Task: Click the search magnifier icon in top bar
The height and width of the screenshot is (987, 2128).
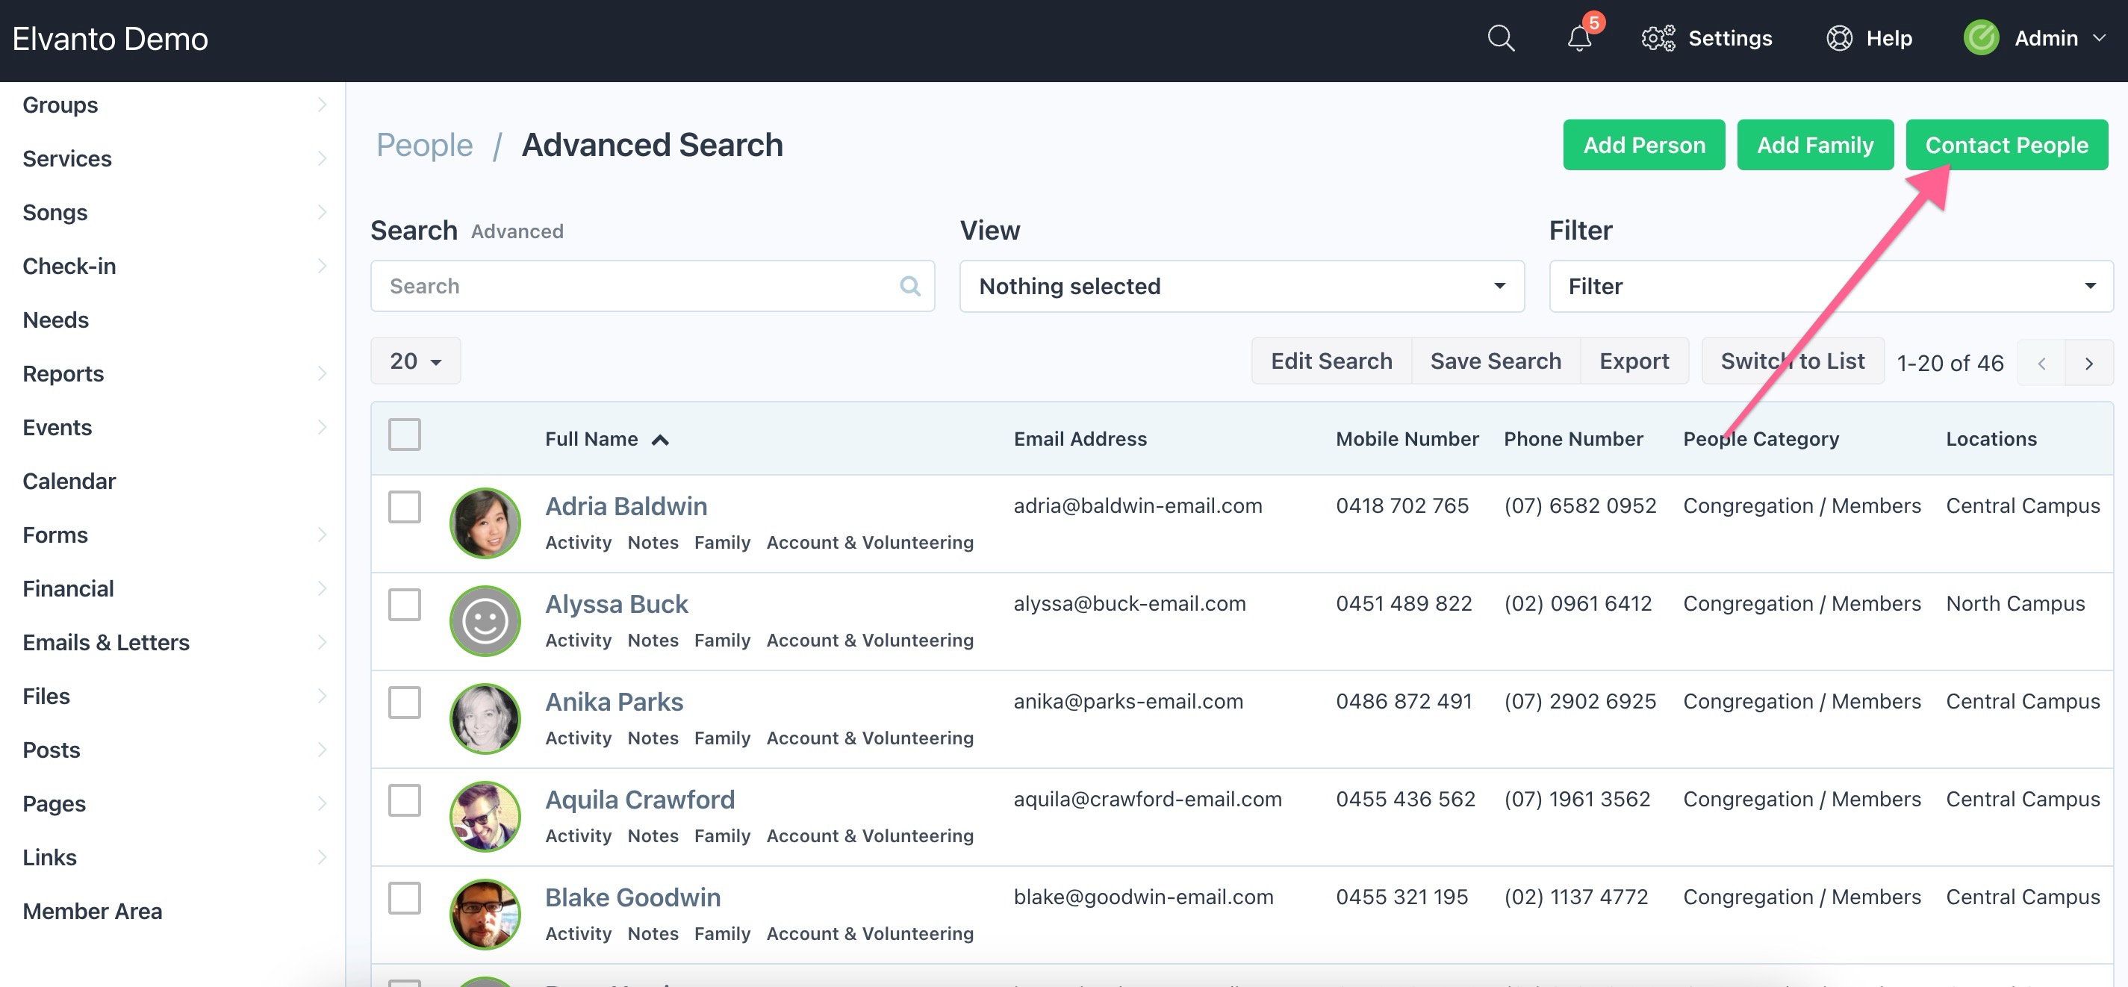Action: [x=1500, y=38]
